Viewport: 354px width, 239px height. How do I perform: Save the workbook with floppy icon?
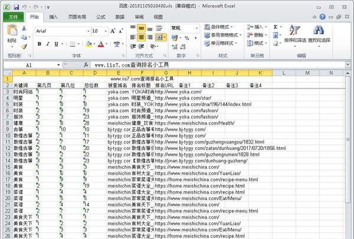pos(17,7)
